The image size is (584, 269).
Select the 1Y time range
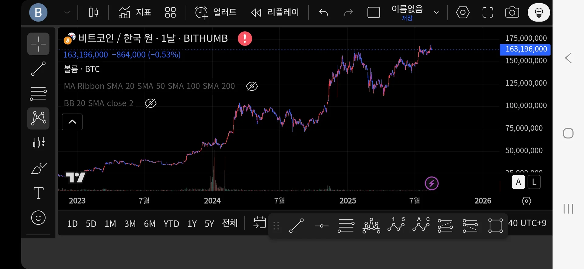point(192,224)
